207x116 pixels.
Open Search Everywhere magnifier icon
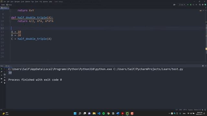[200, 5]
